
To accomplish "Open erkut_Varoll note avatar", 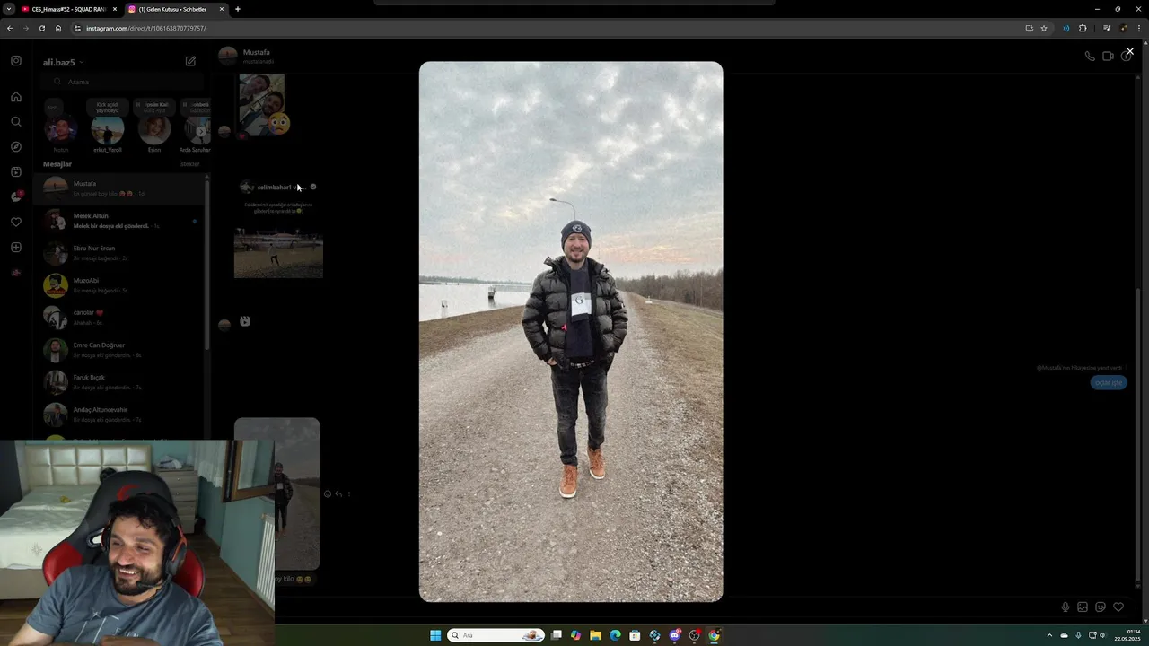I will pyautogui.click(x=108, y=131).
